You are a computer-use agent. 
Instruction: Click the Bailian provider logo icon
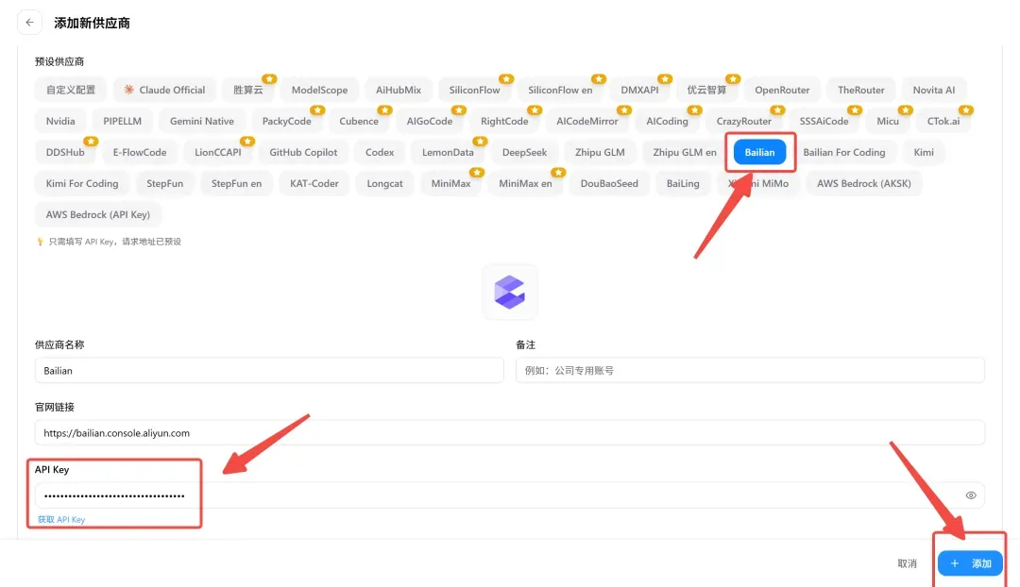click(509, 292)
